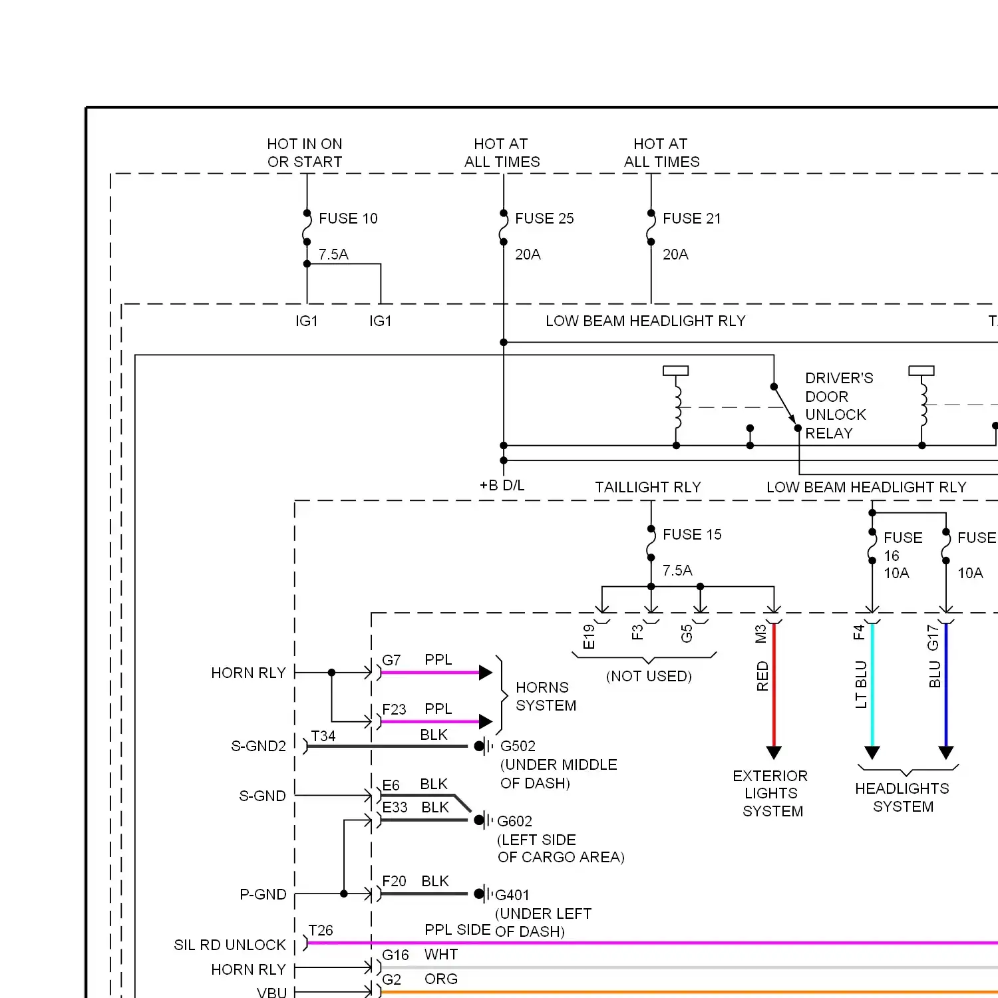Click the FUSE 10 fuse symbol
The height and width of the screenshot is (998, 998).
[307, 228]
